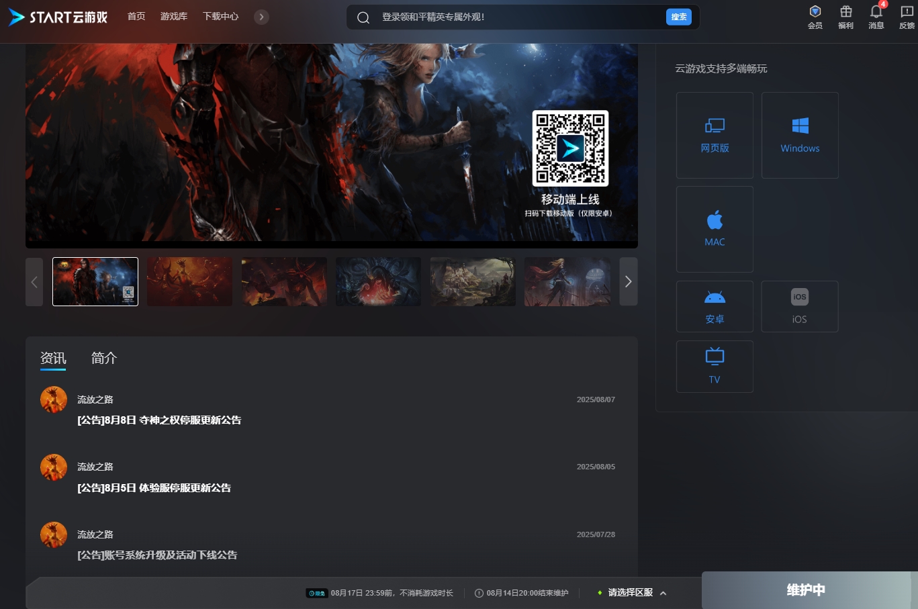Click avatar beside the 2025/08/05 post
Image resolution: width=918 pixels, height=609 pixels.
coord(54,467)
